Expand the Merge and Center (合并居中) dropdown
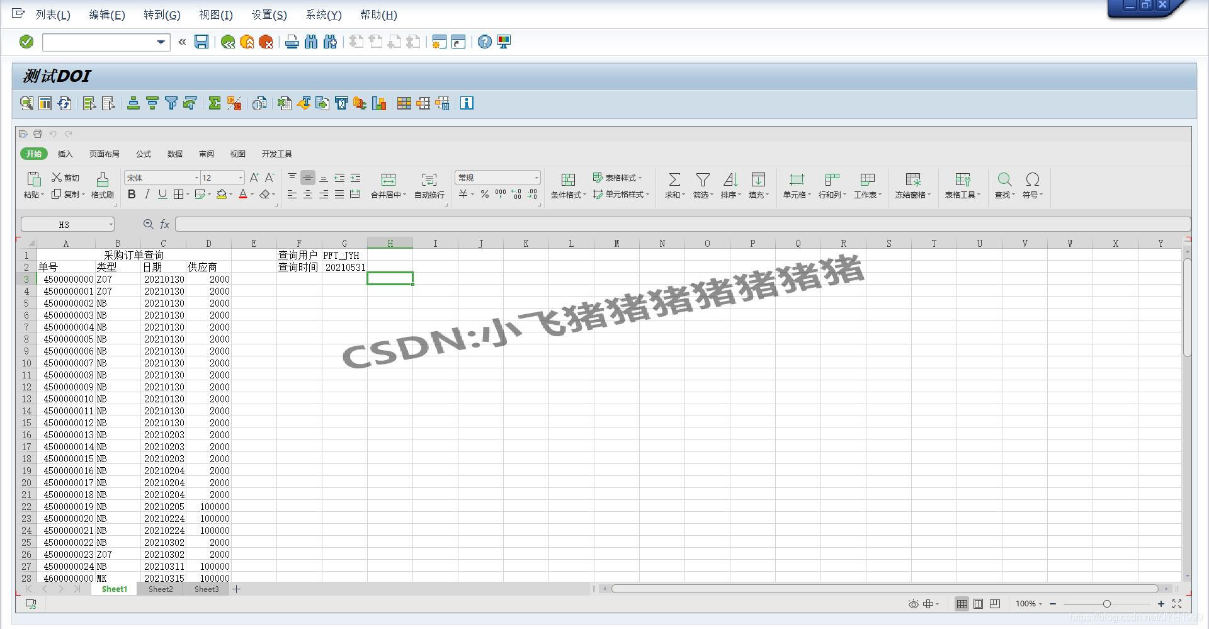1209x629 pixels. click(405, 195)
